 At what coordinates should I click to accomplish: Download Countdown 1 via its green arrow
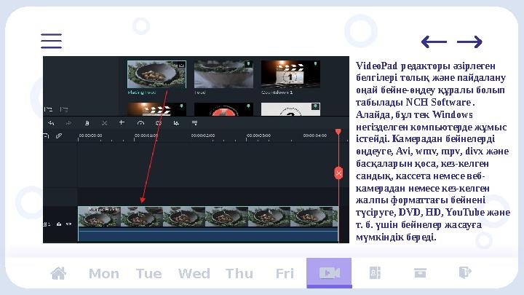click(315, 63)
